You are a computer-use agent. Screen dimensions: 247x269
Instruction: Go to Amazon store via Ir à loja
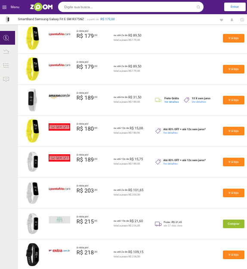233,100
